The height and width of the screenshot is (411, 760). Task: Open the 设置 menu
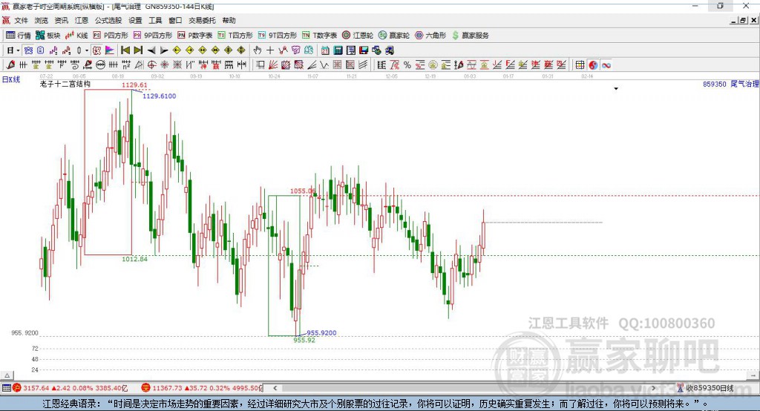[135, 20]
